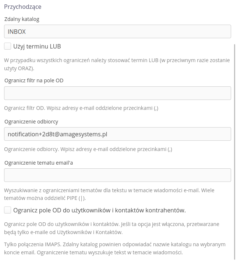Click the Ograniczenie tematu email'a label

click(39, 163)
